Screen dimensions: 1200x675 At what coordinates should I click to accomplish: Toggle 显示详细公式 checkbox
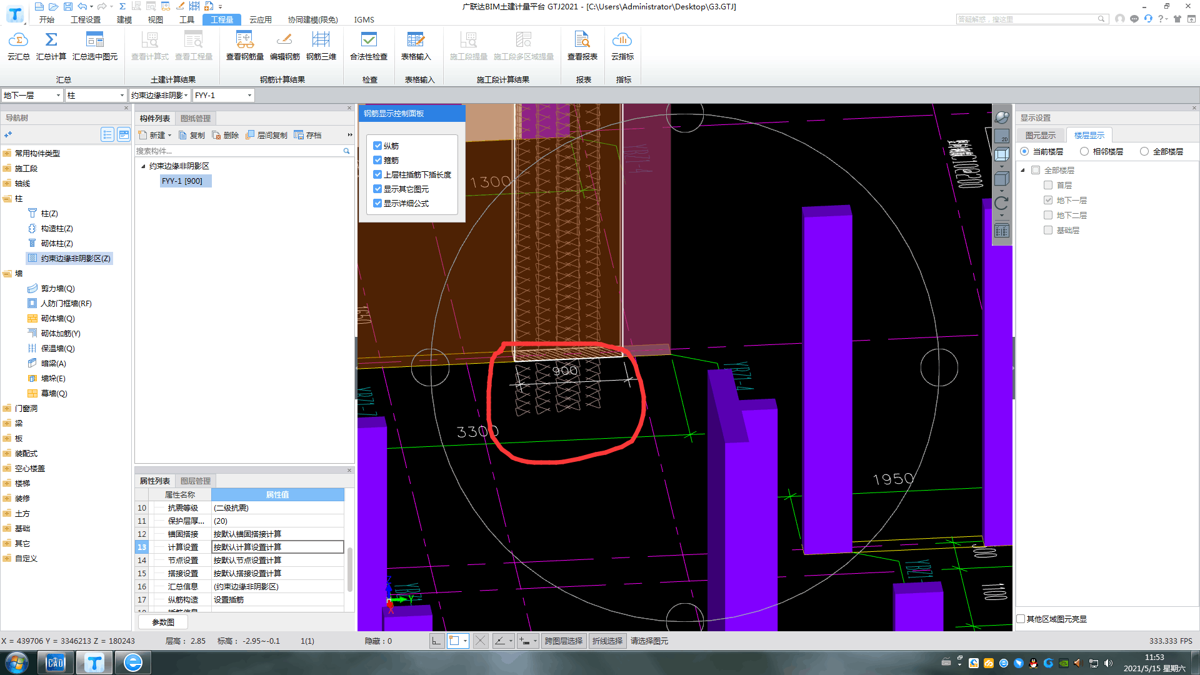click(377, 203)
